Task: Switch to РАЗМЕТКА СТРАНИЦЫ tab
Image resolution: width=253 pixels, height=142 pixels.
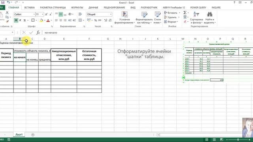Action: point(53,7)
